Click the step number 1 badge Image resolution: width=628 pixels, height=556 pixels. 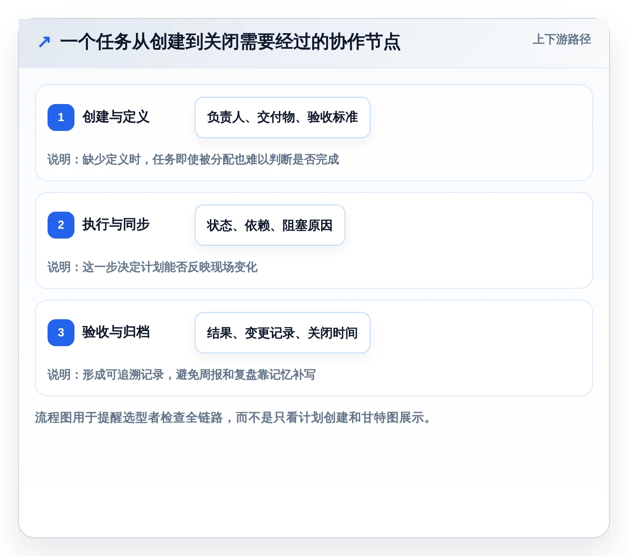(61, 117)
